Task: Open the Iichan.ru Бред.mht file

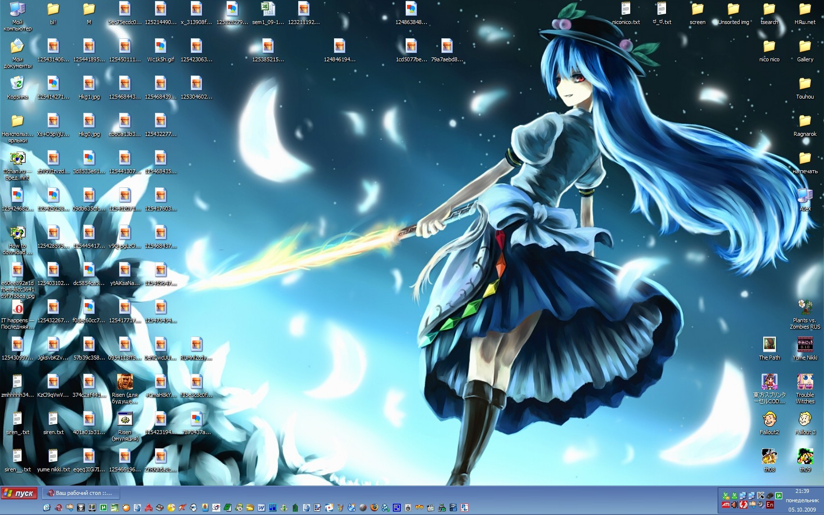Action: coord(18,165)
